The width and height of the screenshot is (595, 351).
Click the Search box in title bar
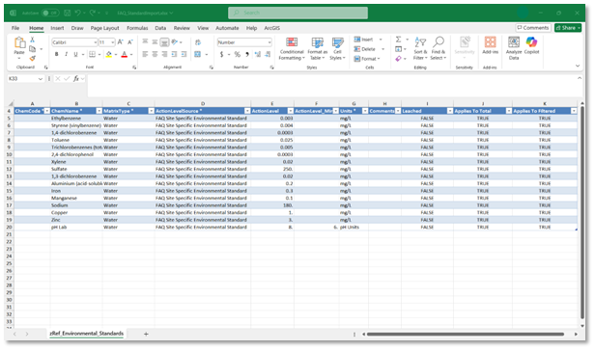pos(297,13)
